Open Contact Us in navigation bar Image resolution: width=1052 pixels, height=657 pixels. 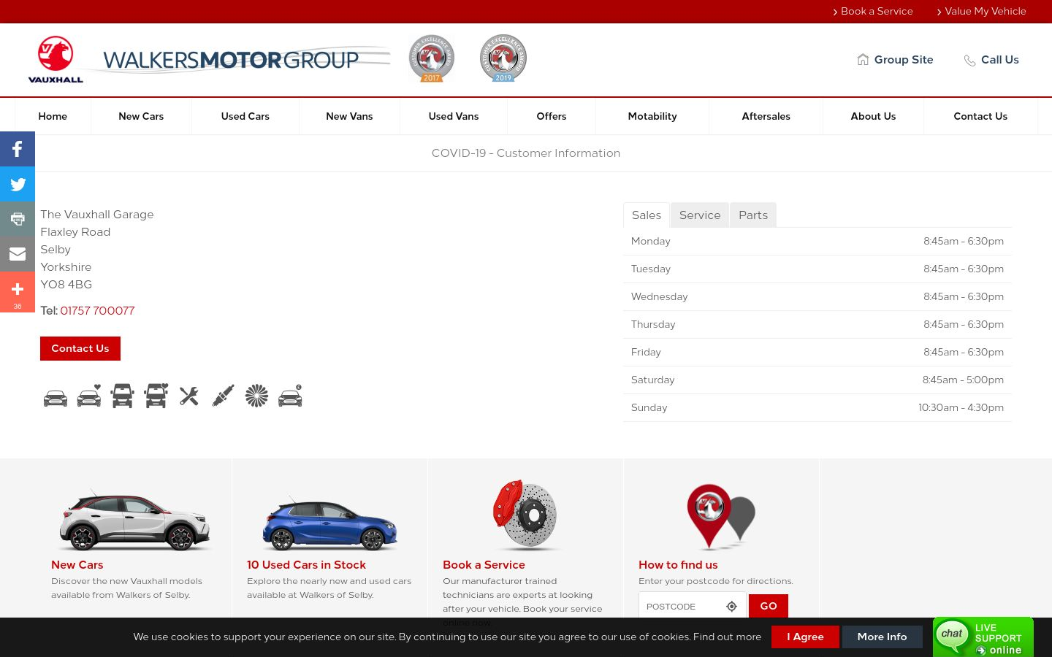(x=980, y=116)
